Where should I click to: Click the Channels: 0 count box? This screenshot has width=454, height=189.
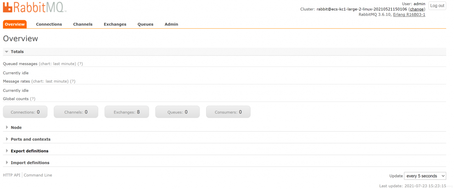coord(76,112)
